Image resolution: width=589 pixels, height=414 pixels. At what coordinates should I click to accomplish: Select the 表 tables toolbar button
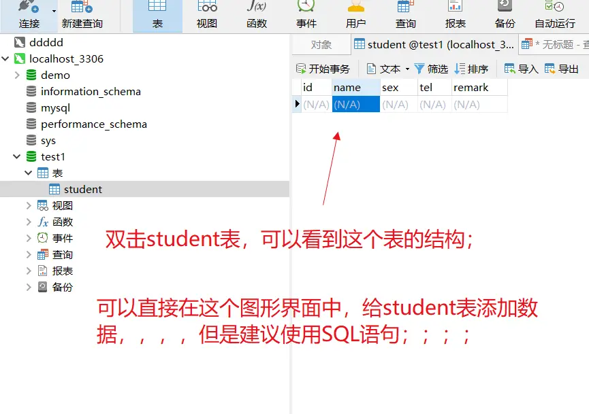click(x=157, y=16)
